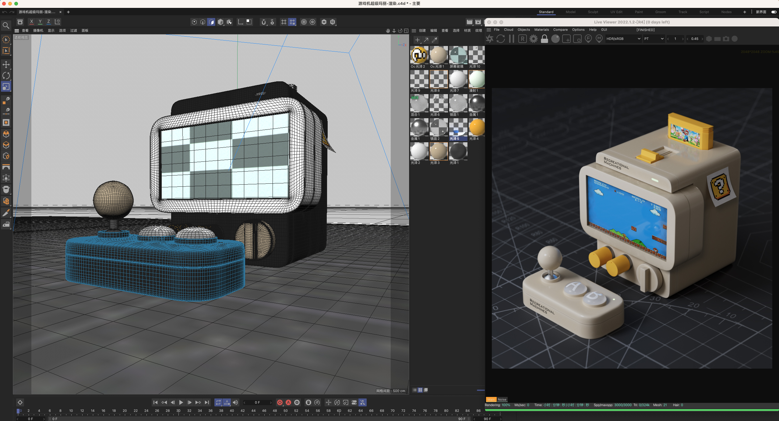Click the Live Viewer lock resolution icon

(545, 39)
